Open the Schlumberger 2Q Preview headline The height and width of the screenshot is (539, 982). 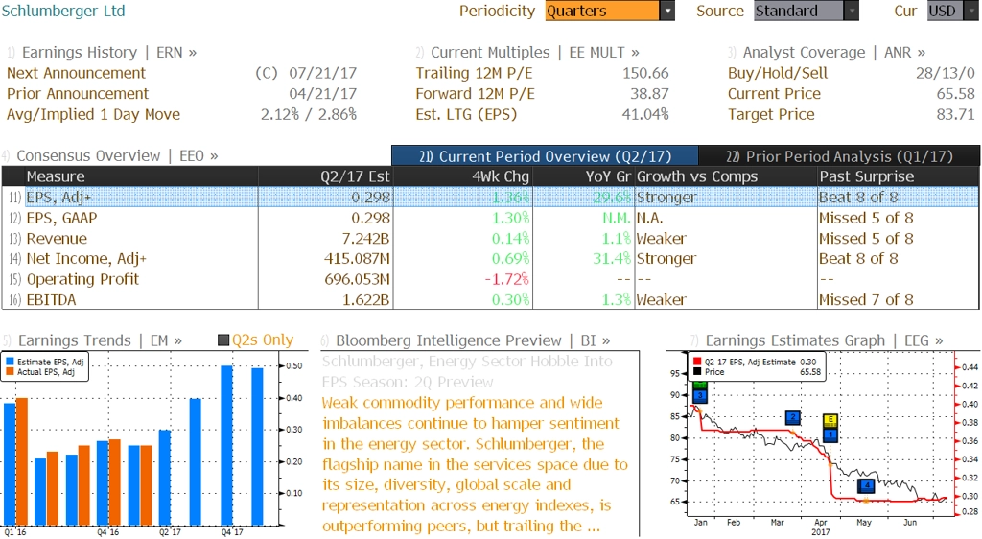pos(467,371)
